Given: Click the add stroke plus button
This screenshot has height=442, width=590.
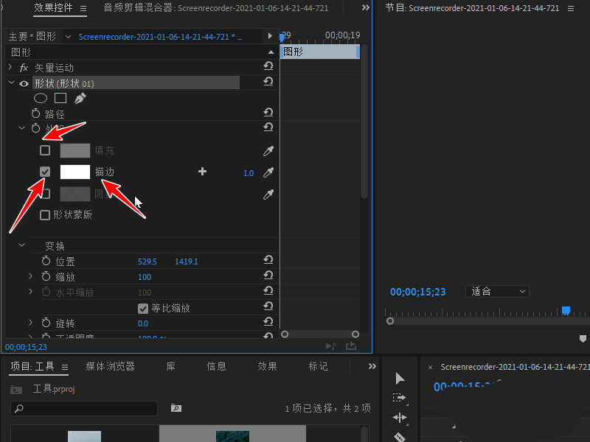Looking at the screenshot, I should click(x=202, y=172).
